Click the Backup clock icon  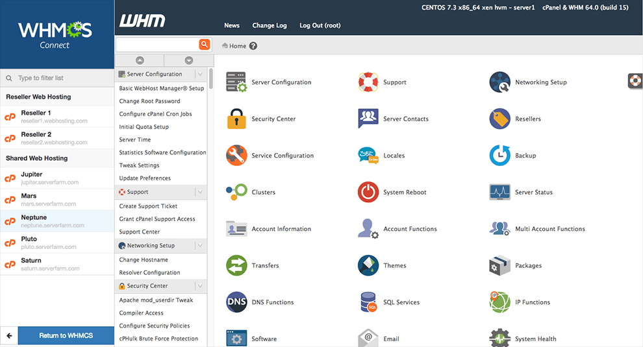coord(499,156)
